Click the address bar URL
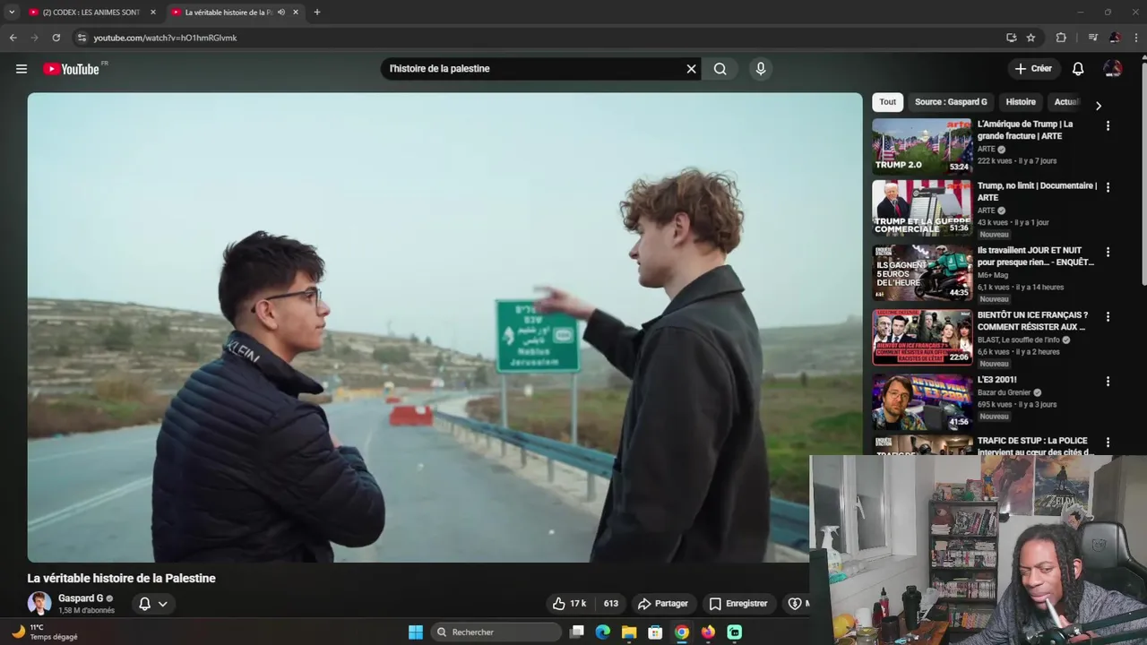 click(x=165, y=38)
